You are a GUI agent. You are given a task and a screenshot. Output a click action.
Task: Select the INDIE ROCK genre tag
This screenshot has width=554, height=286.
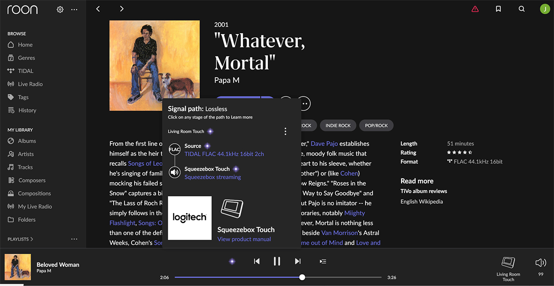(x=338, y=125)
